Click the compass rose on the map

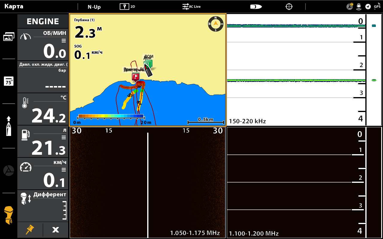(215, 24)
